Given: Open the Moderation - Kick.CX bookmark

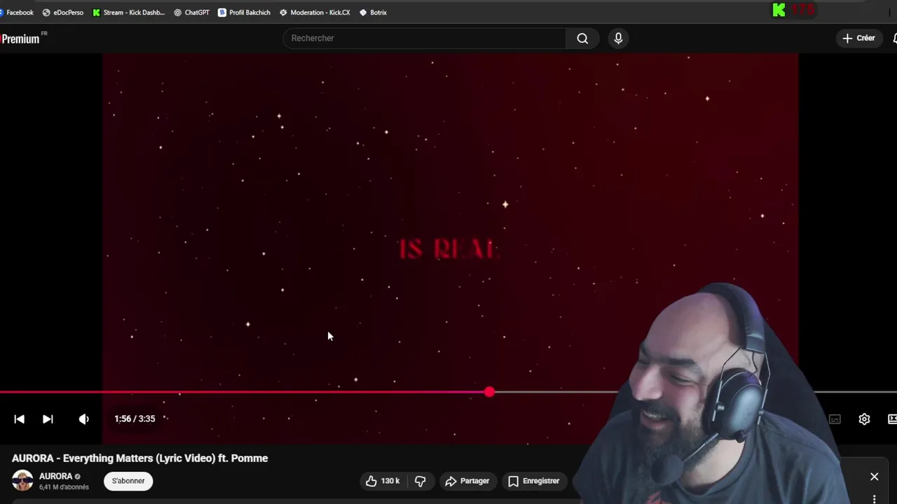Looking at the screenshot, I should tap(314, 13).
